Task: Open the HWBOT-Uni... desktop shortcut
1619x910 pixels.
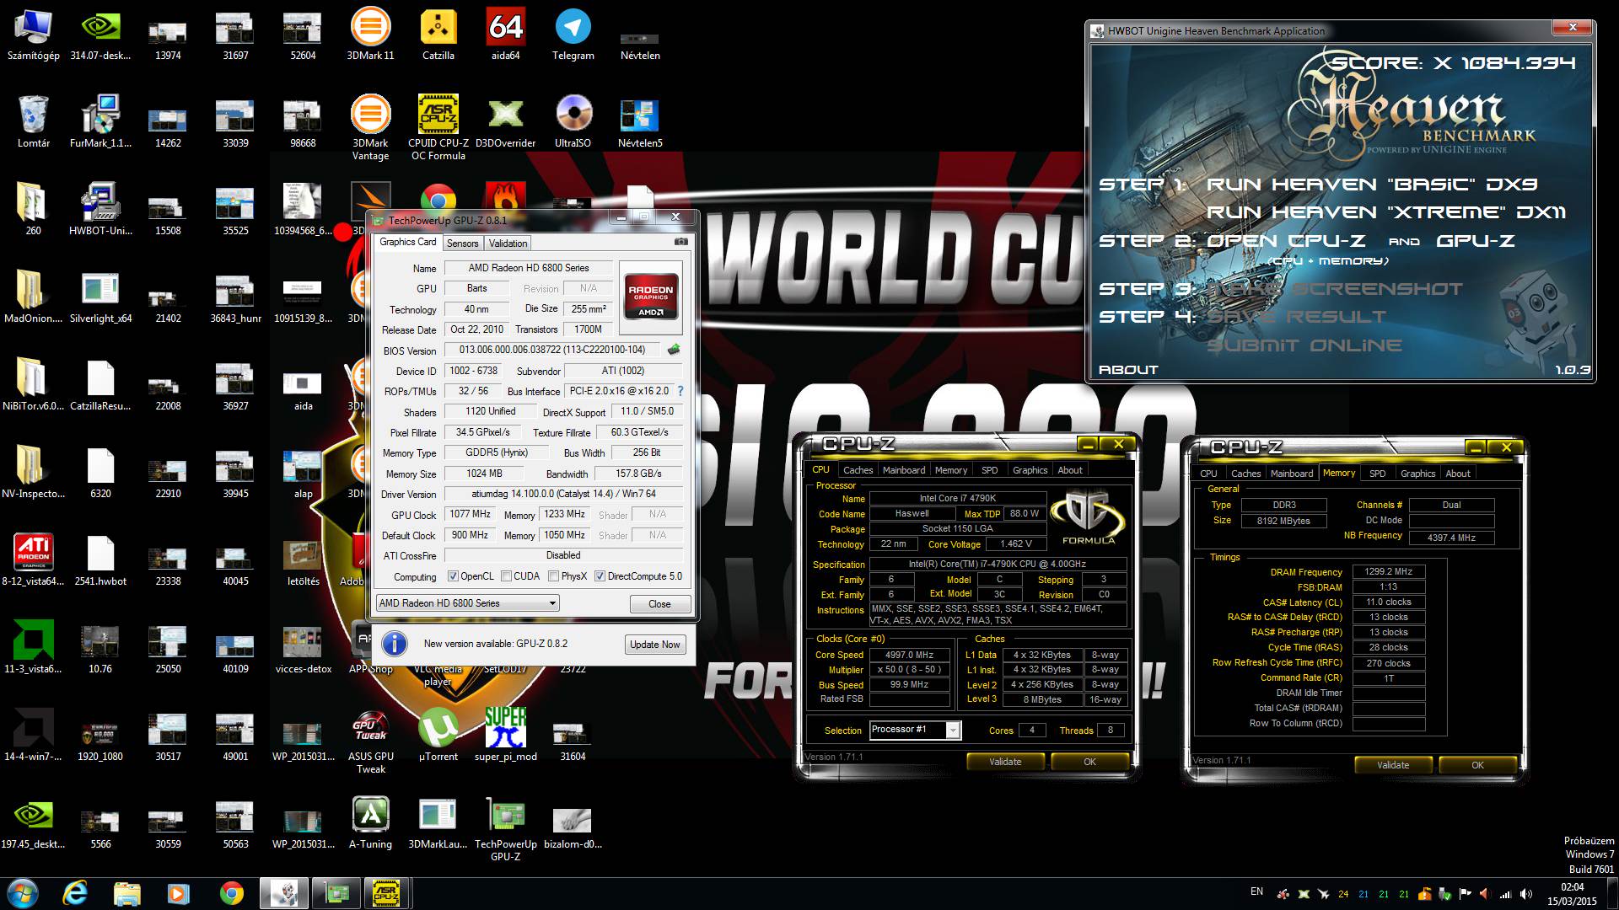Action: [x=100, y=209]
